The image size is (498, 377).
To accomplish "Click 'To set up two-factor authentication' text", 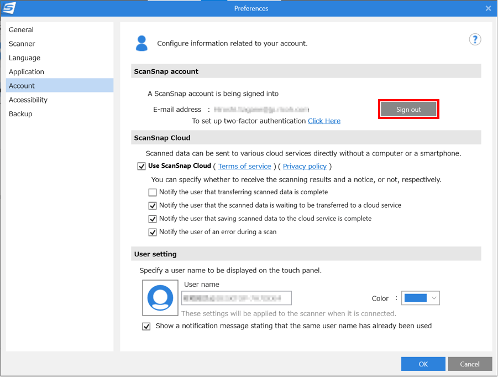I will point(249,121).
